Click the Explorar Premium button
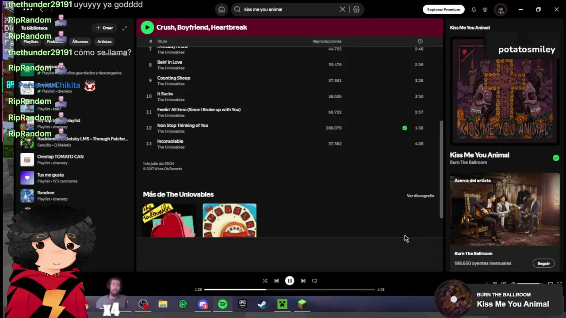 [444, 9]
